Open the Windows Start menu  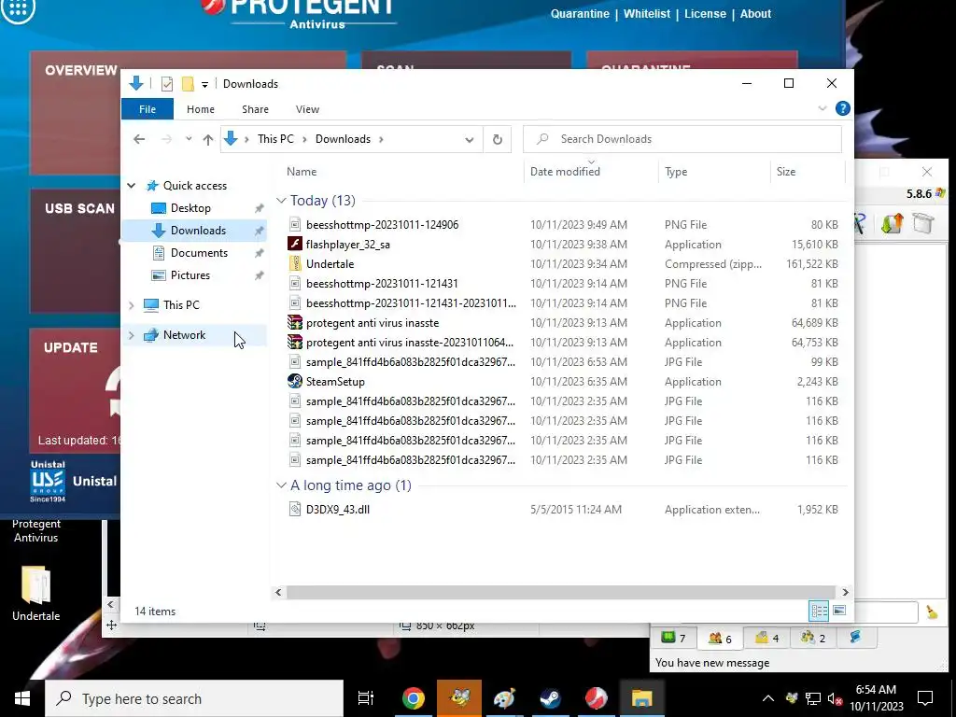22,698
